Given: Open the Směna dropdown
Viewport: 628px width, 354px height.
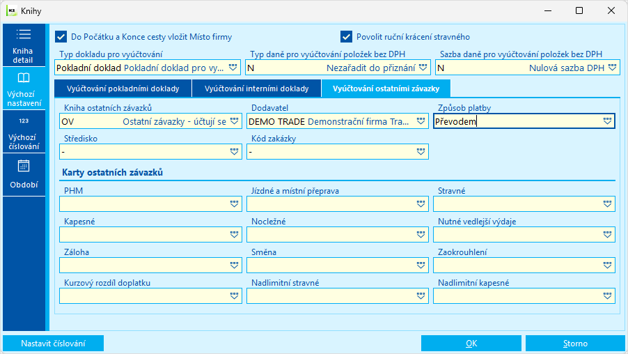Looking at the screenshot, I should pyautogui.click(x=421, y=265).
